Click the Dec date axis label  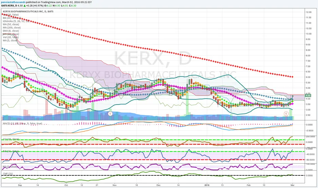pos(159,185)
